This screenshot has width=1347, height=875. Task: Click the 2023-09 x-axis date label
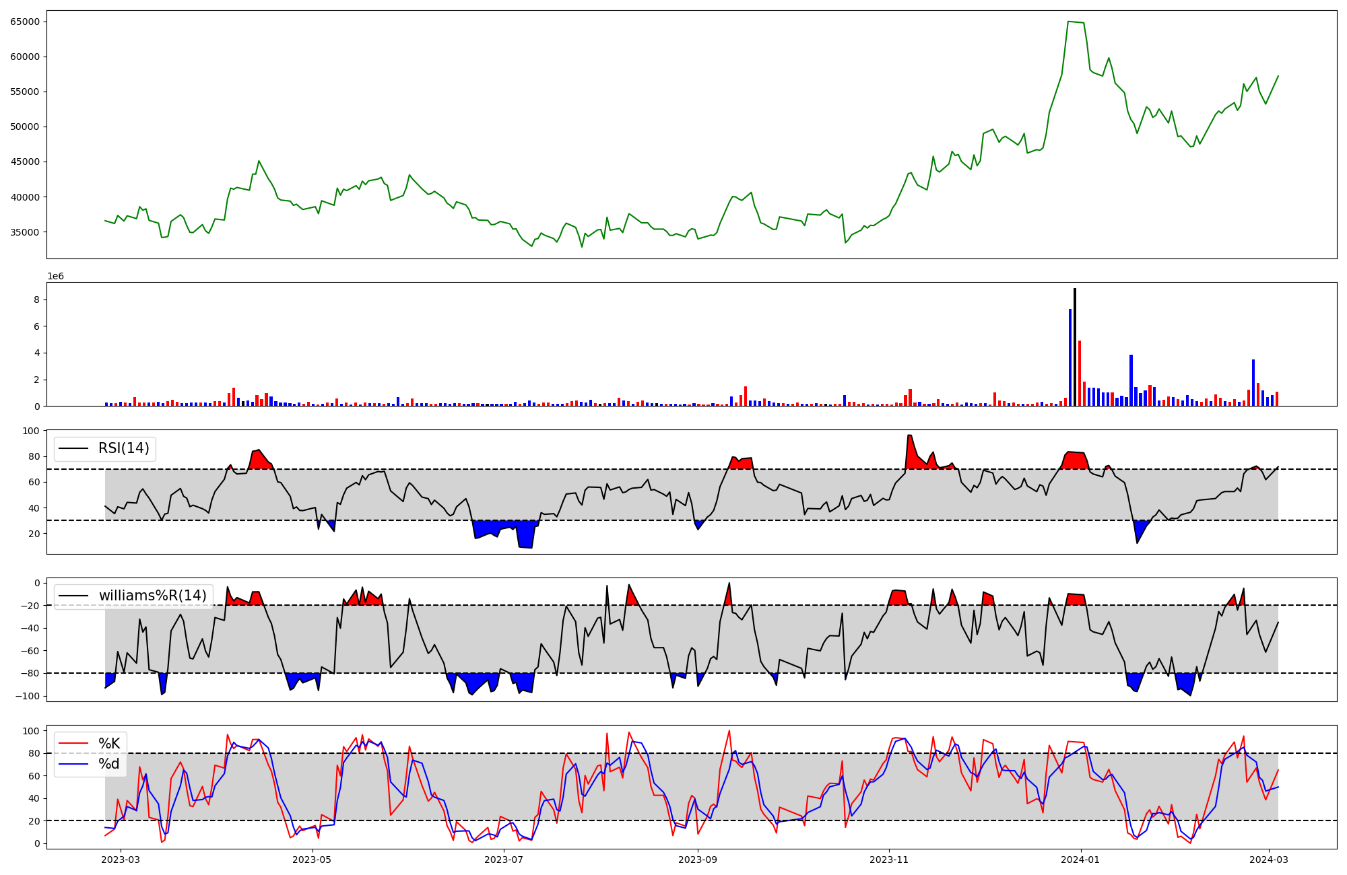click(x=698, y=860)
